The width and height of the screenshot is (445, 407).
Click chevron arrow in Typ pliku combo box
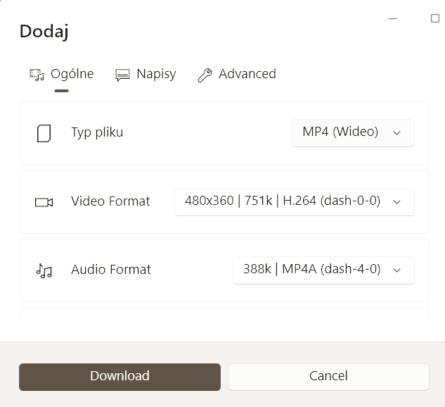click(396, 133)
